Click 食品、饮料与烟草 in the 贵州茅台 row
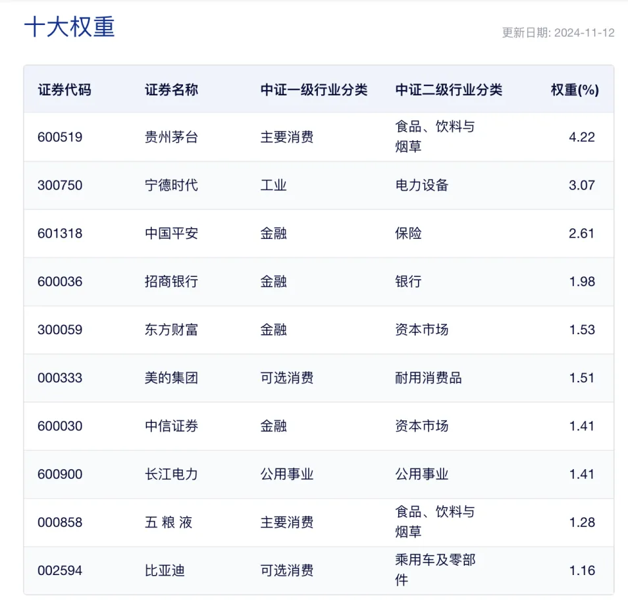 (435, 136)
